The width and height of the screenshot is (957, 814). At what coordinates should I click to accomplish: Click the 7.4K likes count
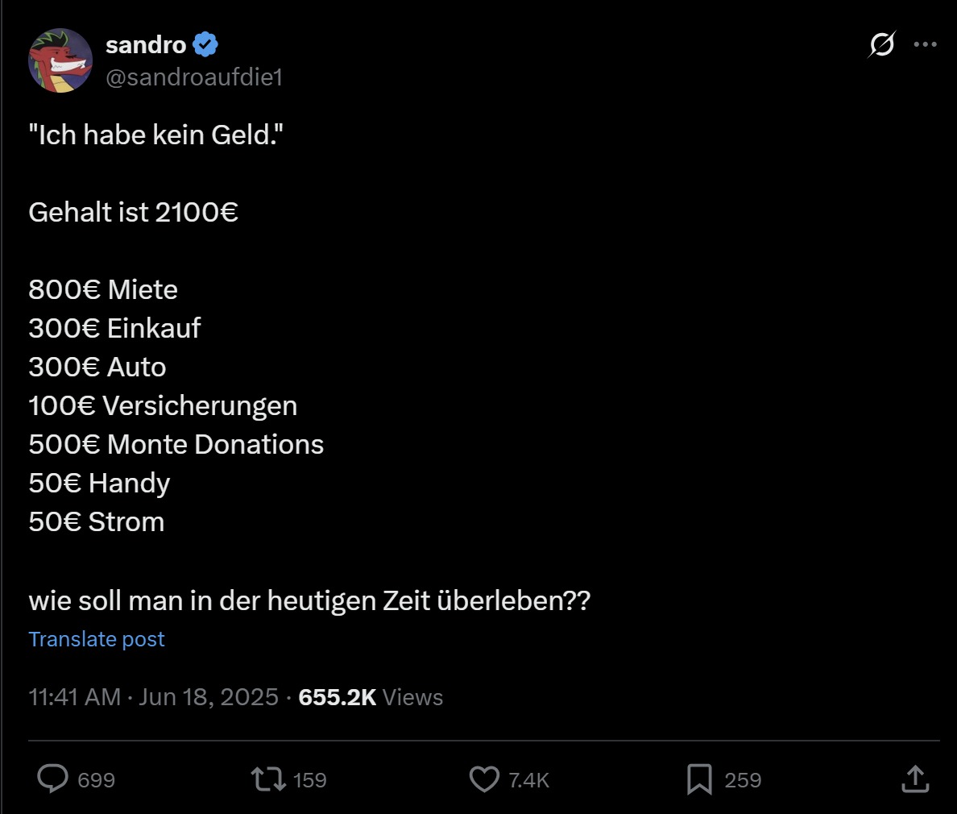coord(529,780)
